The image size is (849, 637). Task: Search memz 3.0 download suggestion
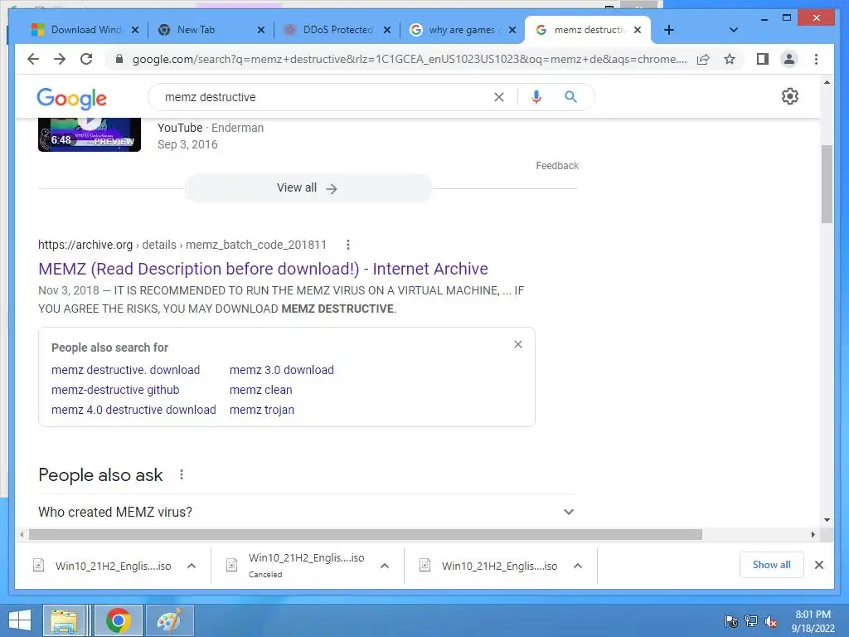[x=282, y=370]
